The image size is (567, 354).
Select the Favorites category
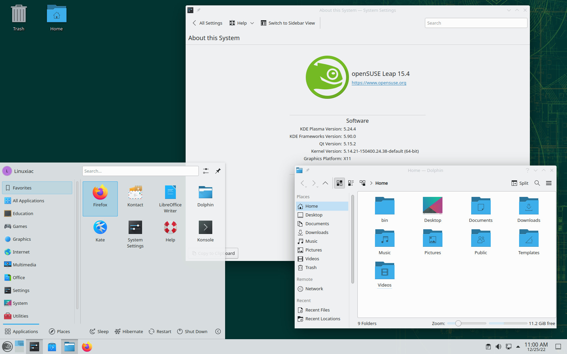tap(37, 188)
